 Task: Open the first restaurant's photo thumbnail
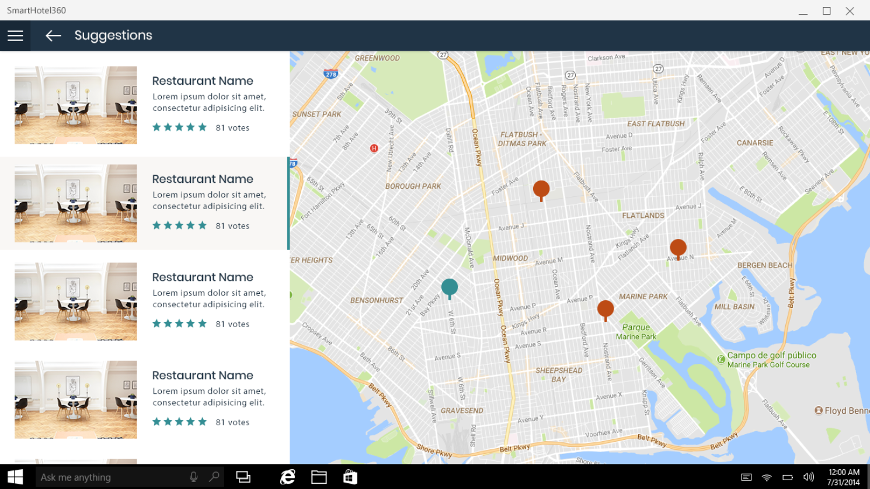[76, 105]
